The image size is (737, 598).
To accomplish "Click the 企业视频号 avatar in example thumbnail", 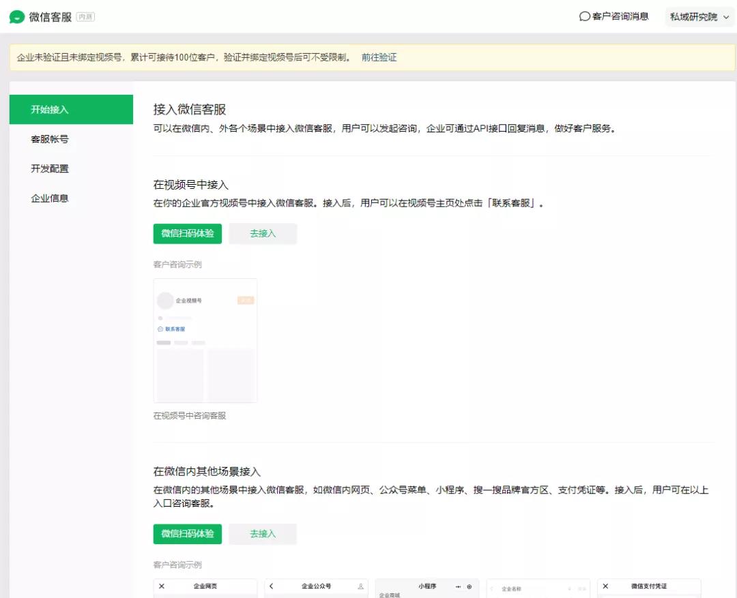I will [165, 301].
